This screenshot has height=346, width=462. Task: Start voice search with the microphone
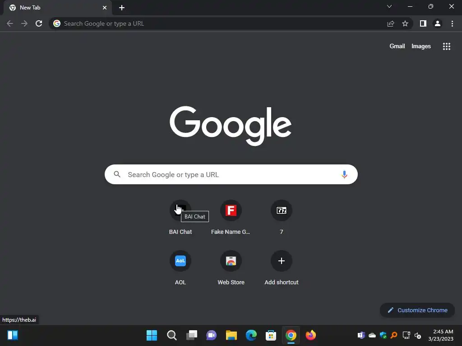pos(344,174)
